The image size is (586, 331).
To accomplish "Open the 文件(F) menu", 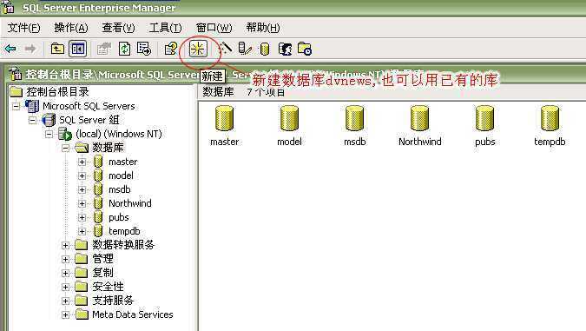I will [24, 28].
